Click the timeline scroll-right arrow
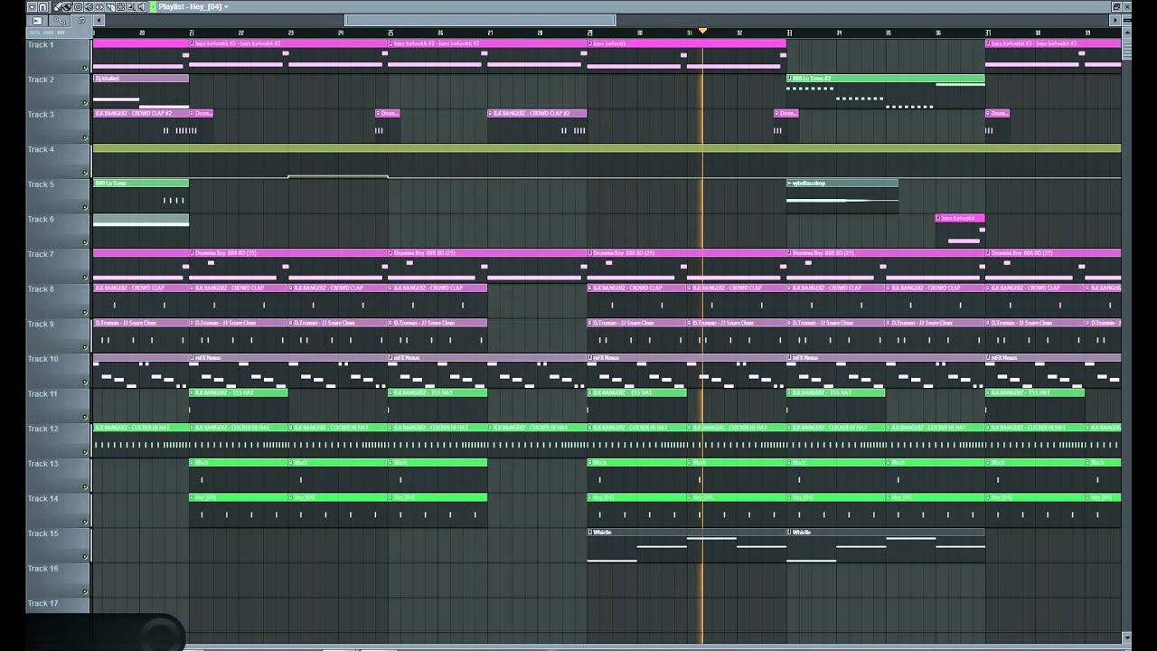The image size is (1157, 651). coord(1115,20)
